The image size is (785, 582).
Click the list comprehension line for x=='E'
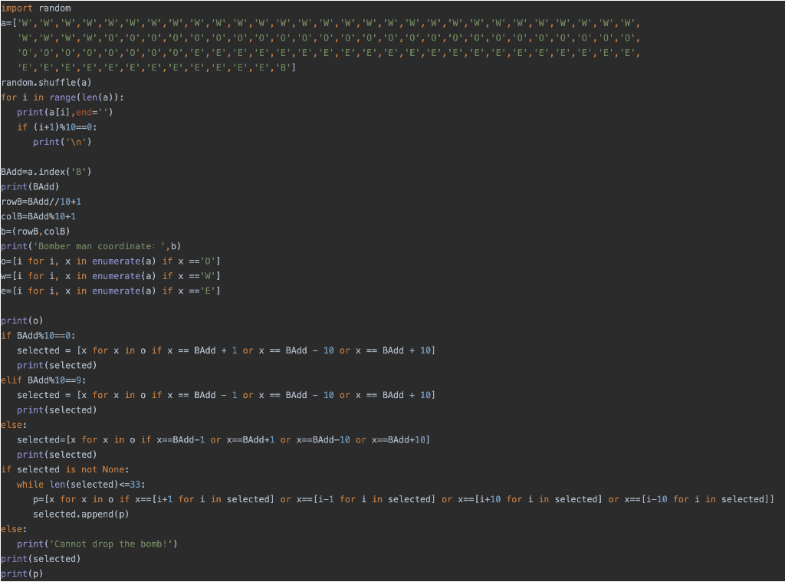coord(110,291)
